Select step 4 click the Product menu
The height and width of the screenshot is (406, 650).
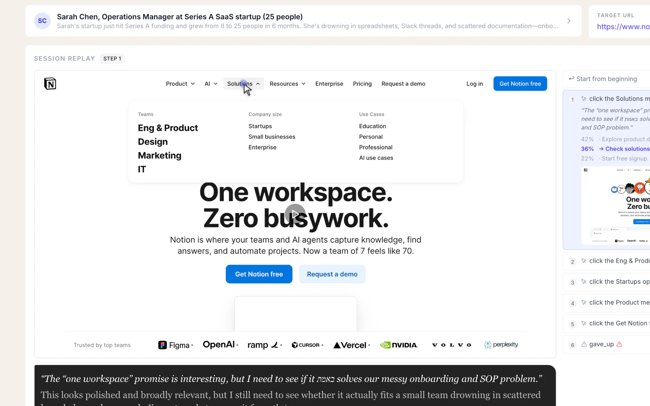tap(607, 303)
